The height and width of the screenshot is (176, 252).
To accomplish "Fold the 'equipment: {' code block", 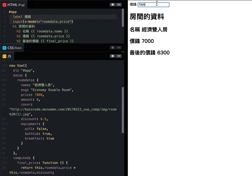I will click(x=7, y=124).
